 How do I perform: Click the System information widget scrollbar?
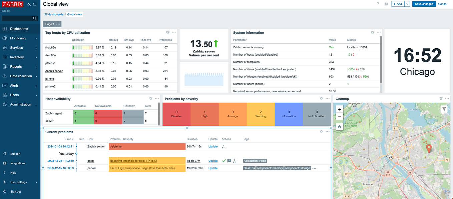pos(381,59)
